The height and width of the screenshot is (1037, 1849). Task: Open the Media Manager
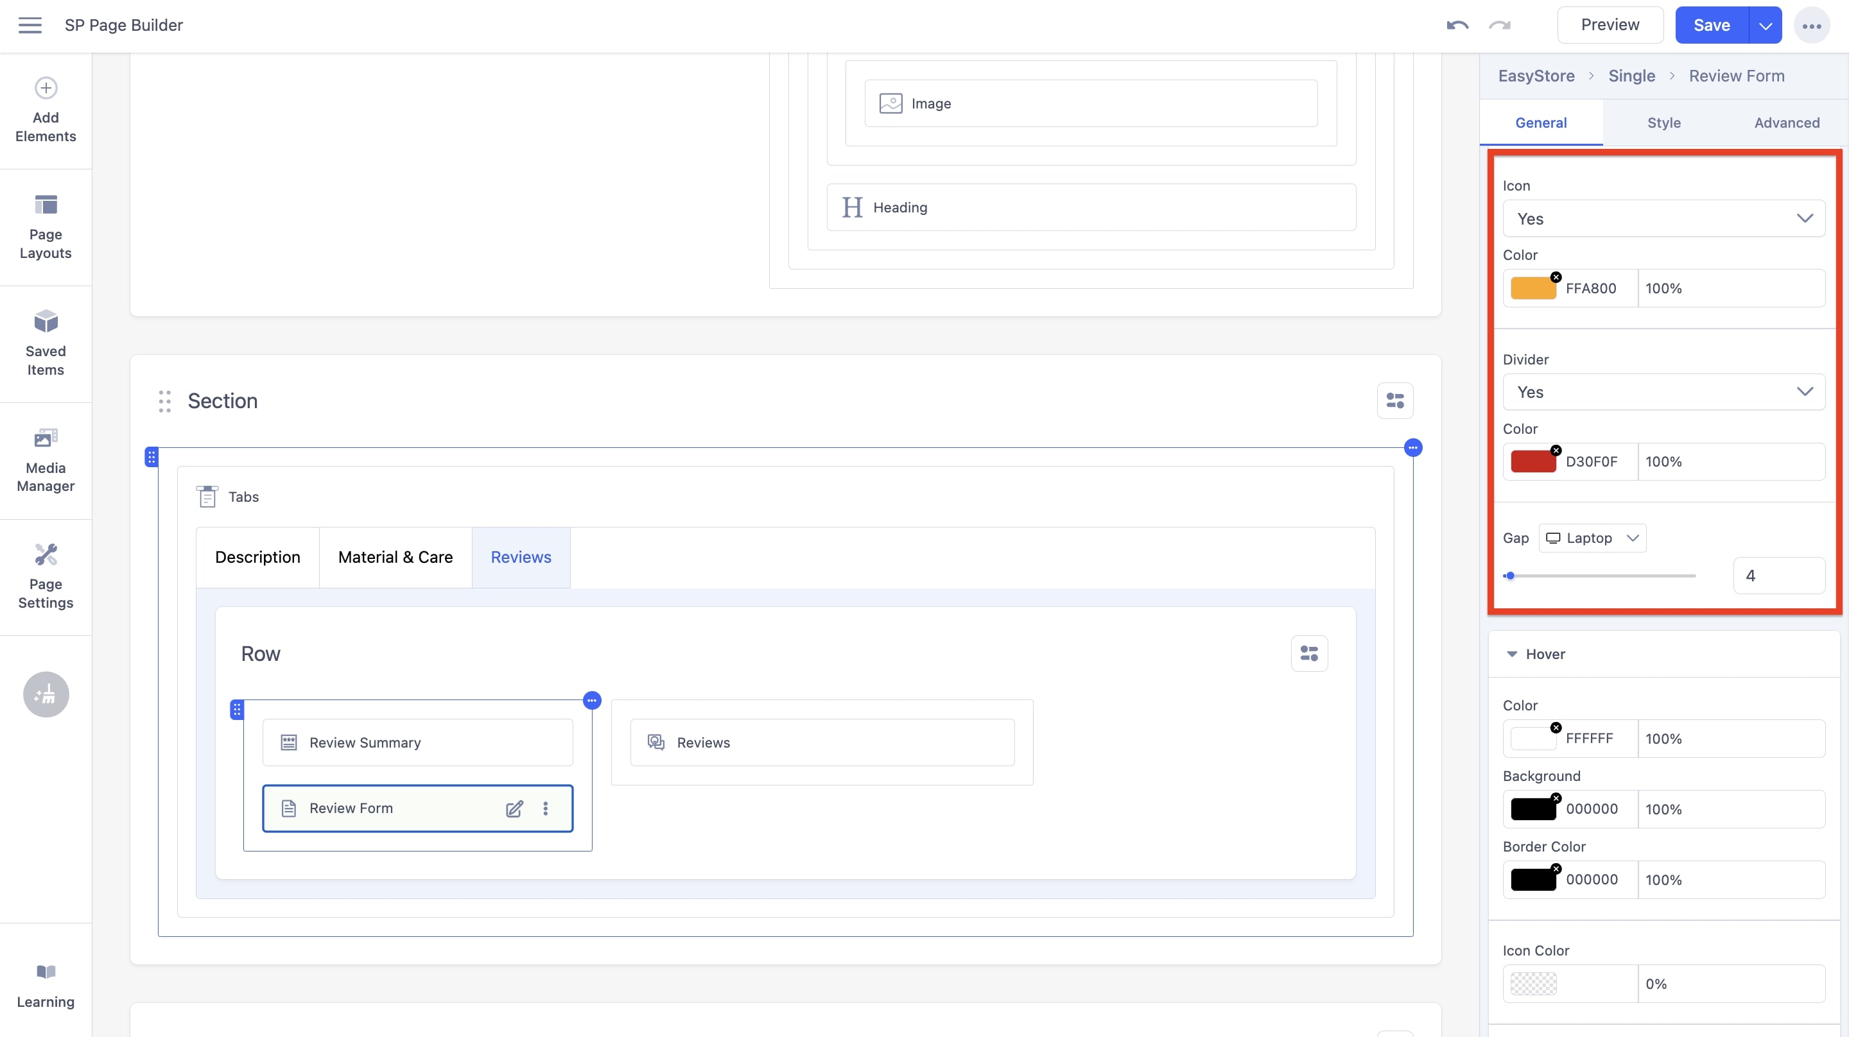tap(45, 459)
